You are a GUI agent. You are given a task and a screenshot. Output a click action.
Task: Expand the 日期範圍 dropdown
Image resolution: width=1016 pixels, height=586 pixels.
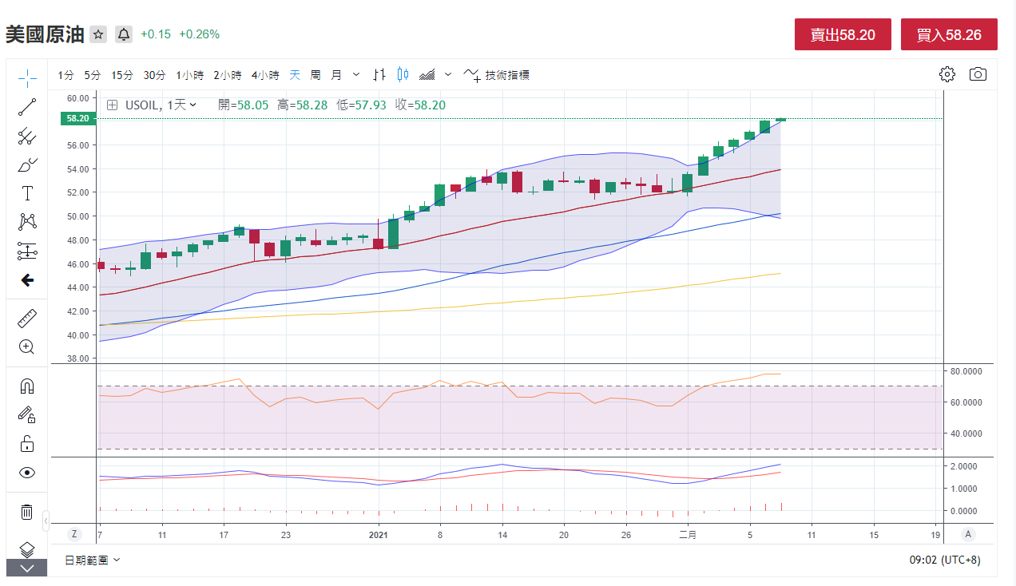point(93,560)
